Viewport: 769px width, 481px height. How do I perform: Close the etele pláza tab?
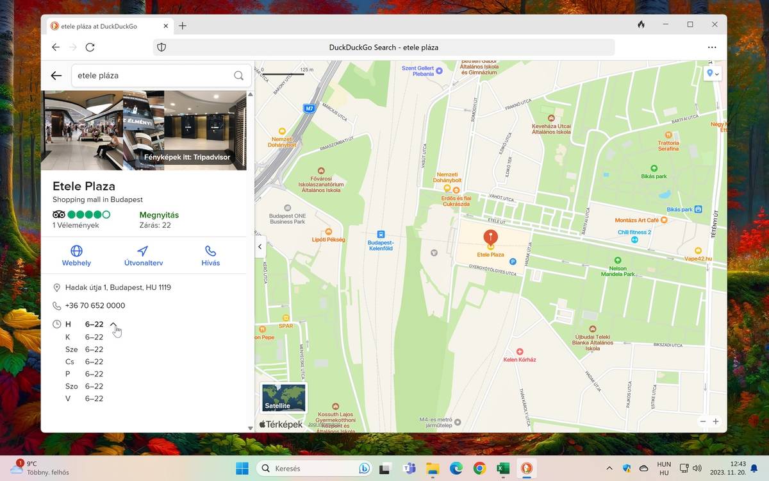166,26
